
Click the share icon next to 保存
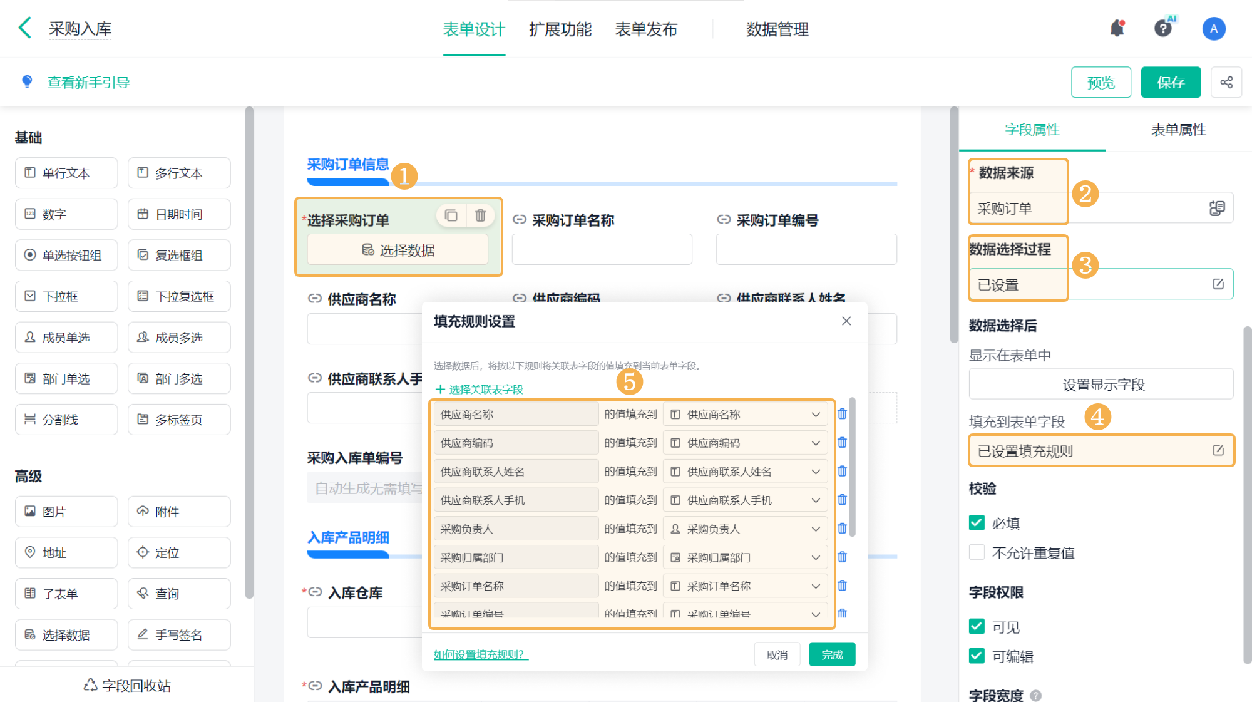coord(1226,82)
